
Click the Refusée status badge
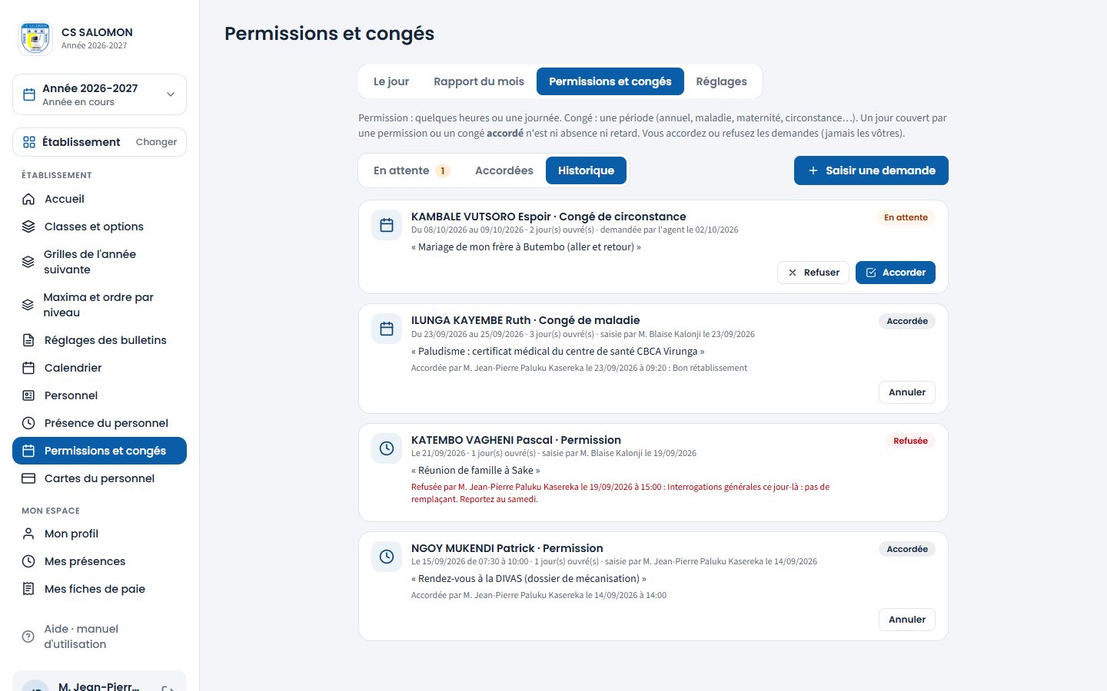(910, 441)
